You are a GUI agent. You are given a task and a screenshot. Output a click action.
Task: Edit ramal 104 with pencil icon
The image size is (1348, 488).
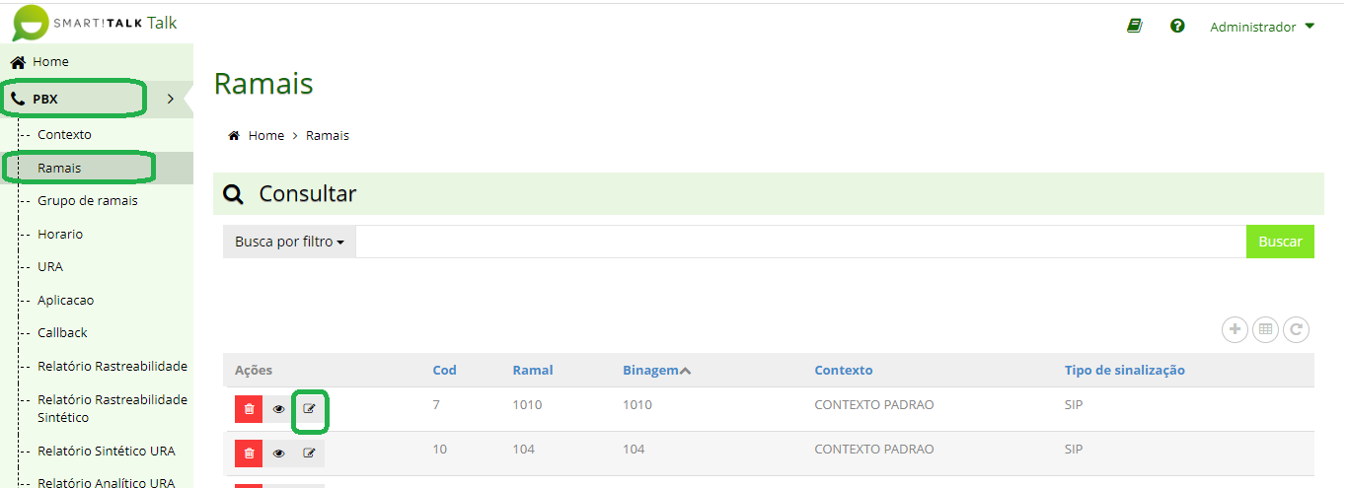pyautogui.click(x=310, y=453)
